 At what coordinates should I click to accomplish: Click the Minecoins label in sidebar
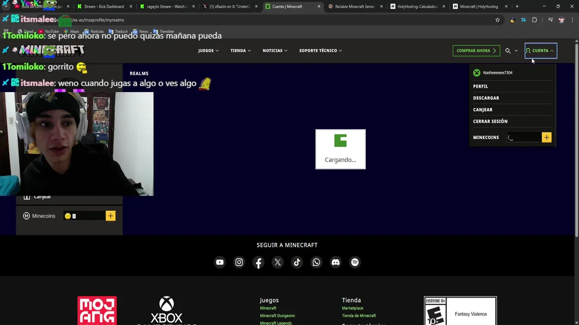tap(43, 216)
